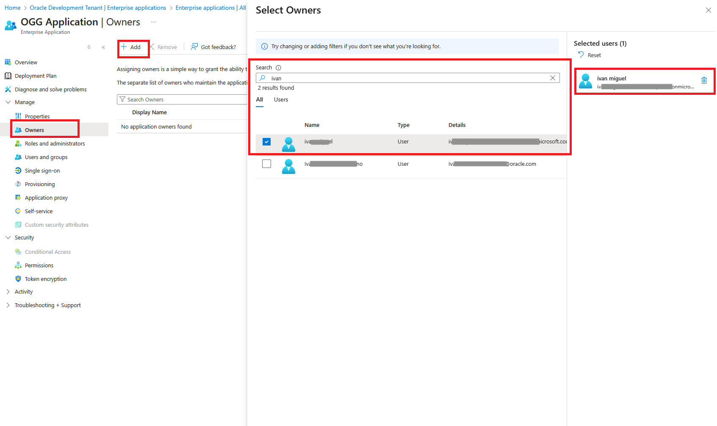The height and width of the screenshot is (426, 717).
Task: Click the Add button
Action: click(131, 47)
